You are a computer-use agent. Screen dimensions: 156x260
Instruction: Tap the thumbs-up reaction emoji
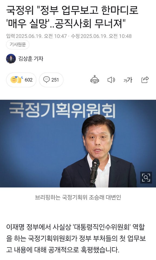pyautogui.click(x=20, y=80)
